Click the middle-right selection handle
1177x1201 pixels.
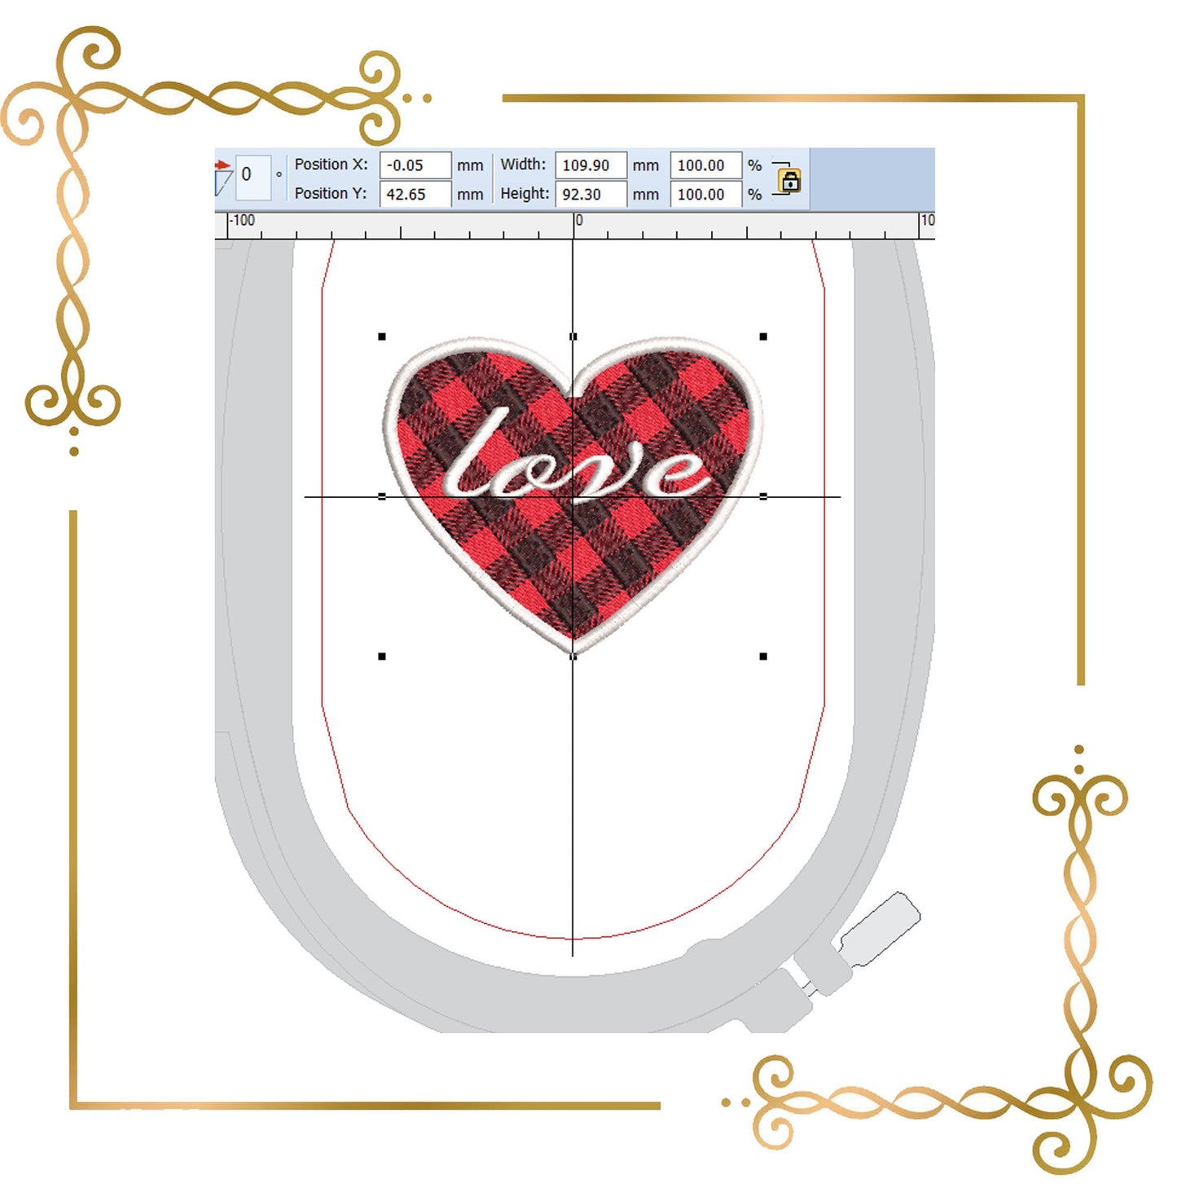pyautogui.click(x=763, y=496)
